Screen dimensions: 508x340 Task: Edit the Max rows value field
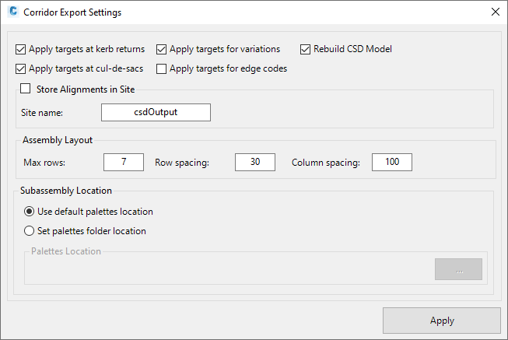coord(124,162)
